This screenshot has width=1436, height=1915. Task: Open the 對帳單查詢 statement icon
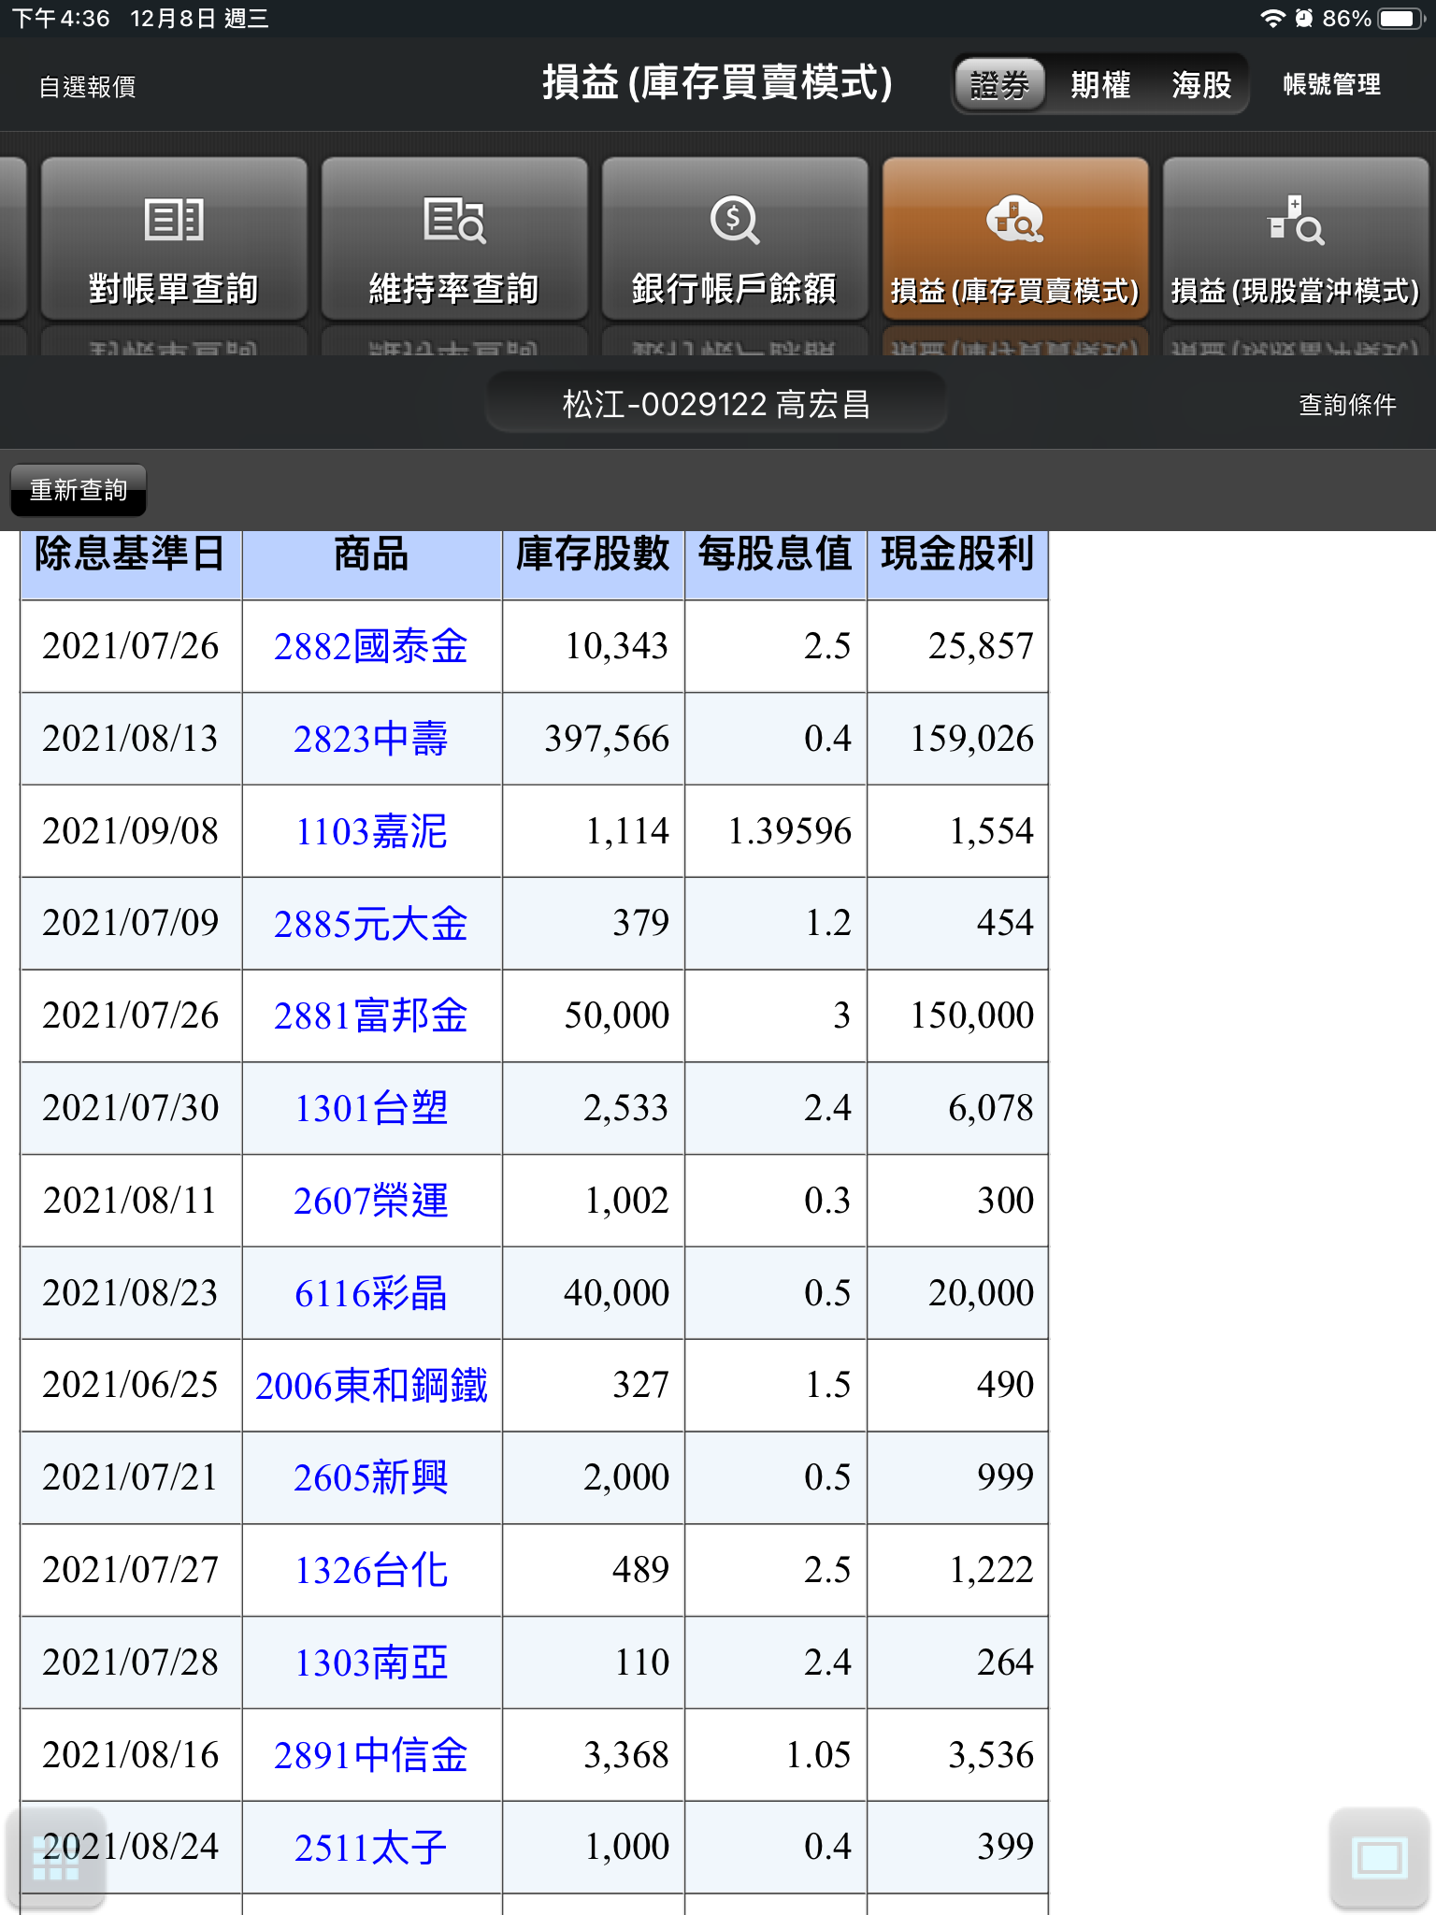(x=174, y=240)
